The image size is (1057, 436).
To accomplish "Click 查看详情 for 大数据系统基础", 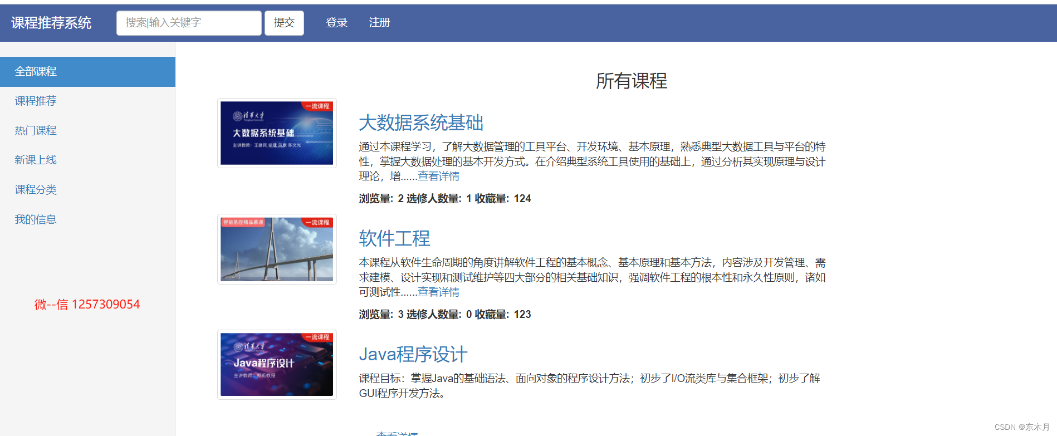I will (439, 176).
